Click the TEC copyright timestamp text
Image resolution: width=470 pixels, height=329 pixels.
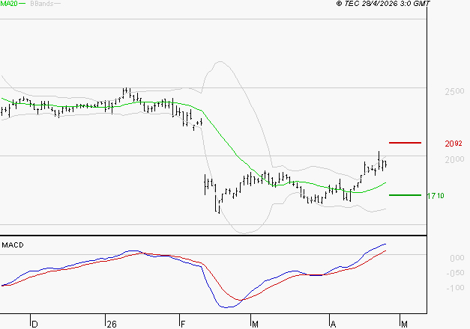(383, 4)
